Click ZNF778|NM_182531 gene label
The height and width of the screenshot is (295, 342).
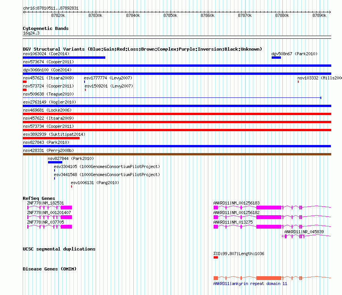[45, 203]
